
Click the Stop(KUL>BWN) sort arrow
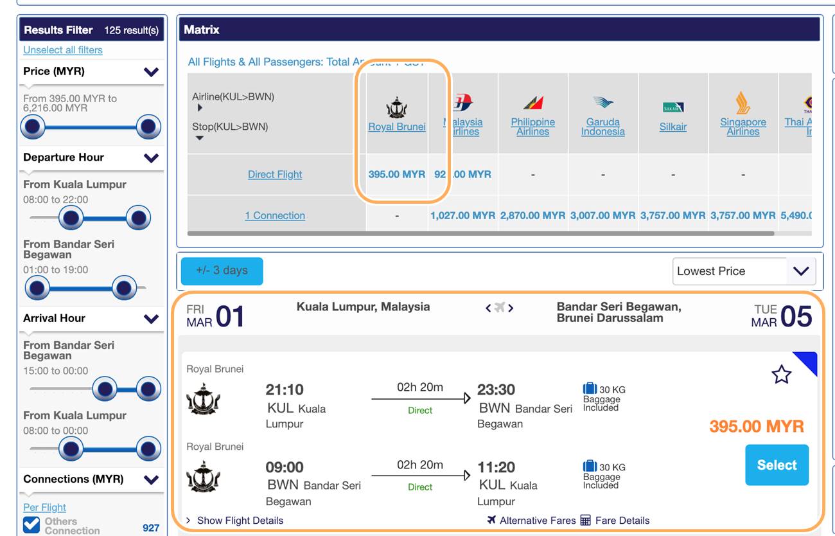[200, 138]
